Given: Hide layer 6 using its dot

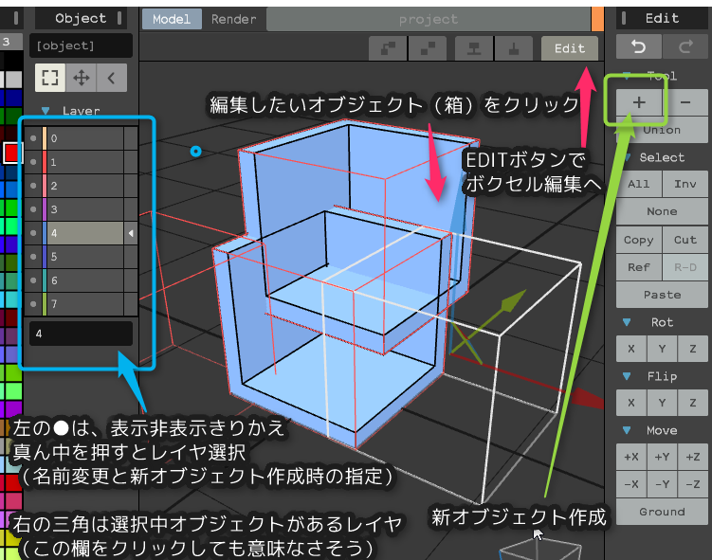Looking at the screenshot, I should click(33, 280).
